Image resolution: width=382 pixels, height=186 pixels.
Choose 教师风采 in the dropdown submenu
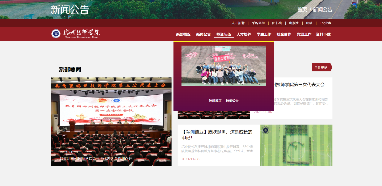click(x=215, y=101)
